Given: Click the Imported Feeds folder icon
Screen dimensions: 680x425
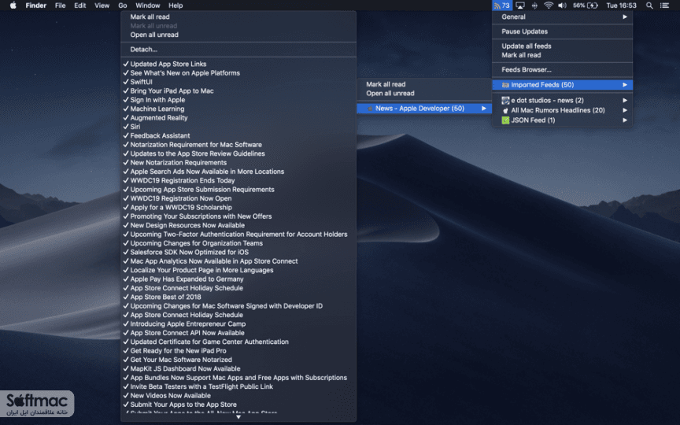Looking at the screenshot, I should coord(505,85).
